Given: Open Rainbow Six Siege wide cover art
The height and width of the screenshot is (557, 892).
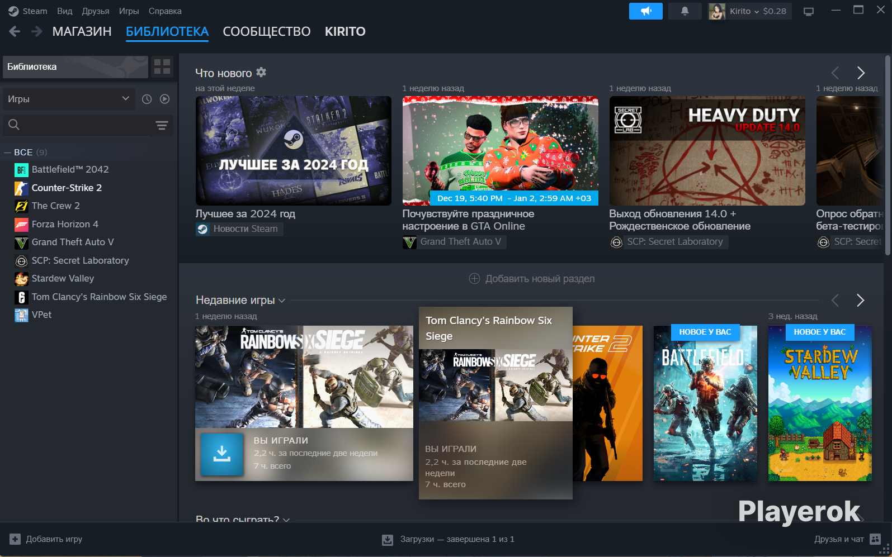Looking at the screenshot, I should coord(304,377).
